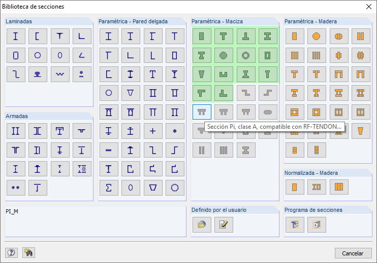The height and width of the screenshot is (263, 377).
Task: Open the user-defined sections library folder icon
Action: [202, 224]
